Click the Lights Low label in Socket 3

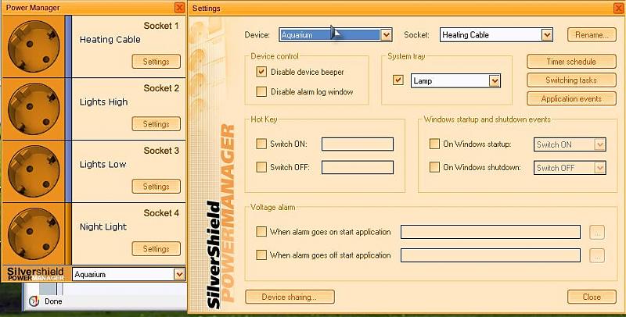[103, 165]
